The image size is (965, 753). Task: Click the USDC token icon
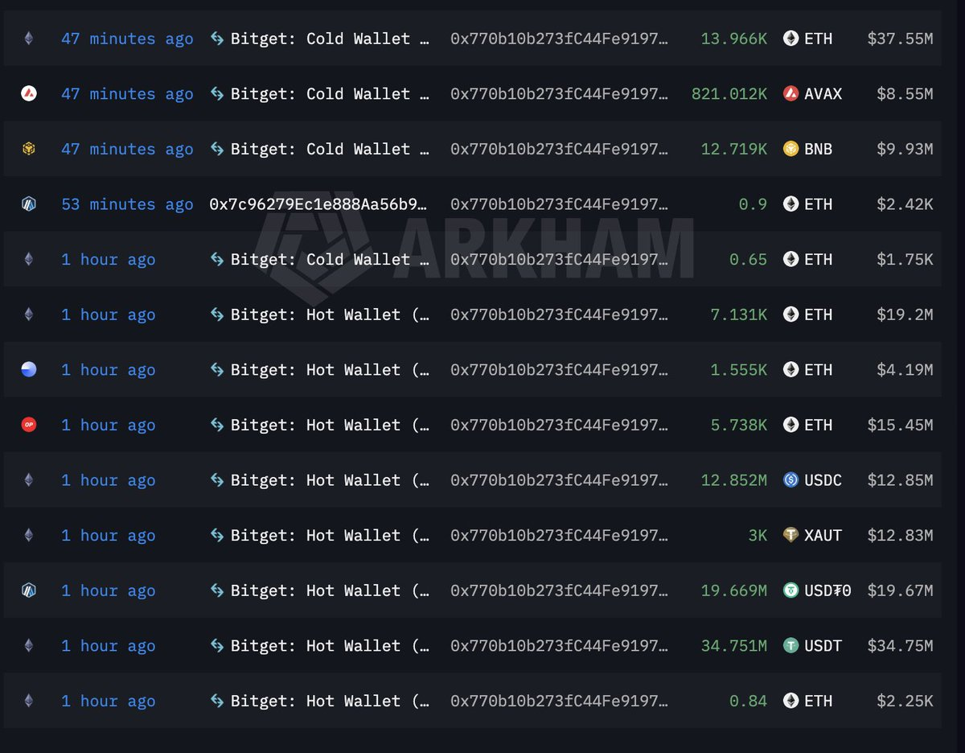point(791,480)
